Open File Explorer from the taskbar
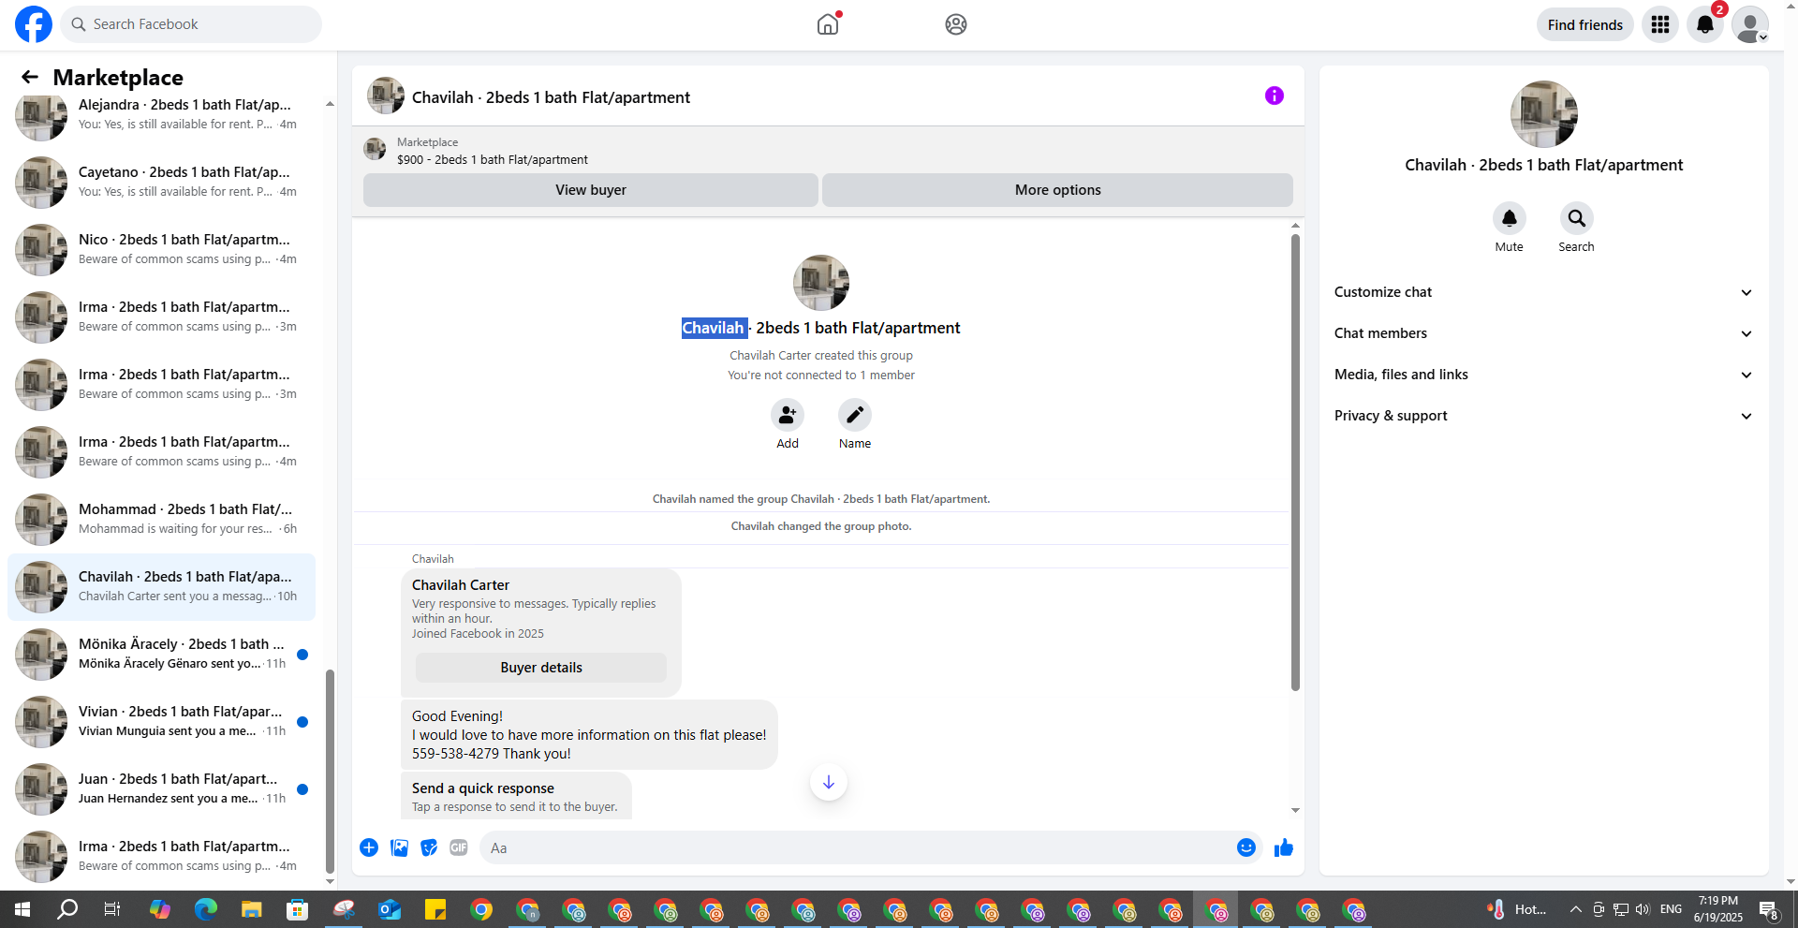This screenshot has height=928, width=1798. coord(251,909)
